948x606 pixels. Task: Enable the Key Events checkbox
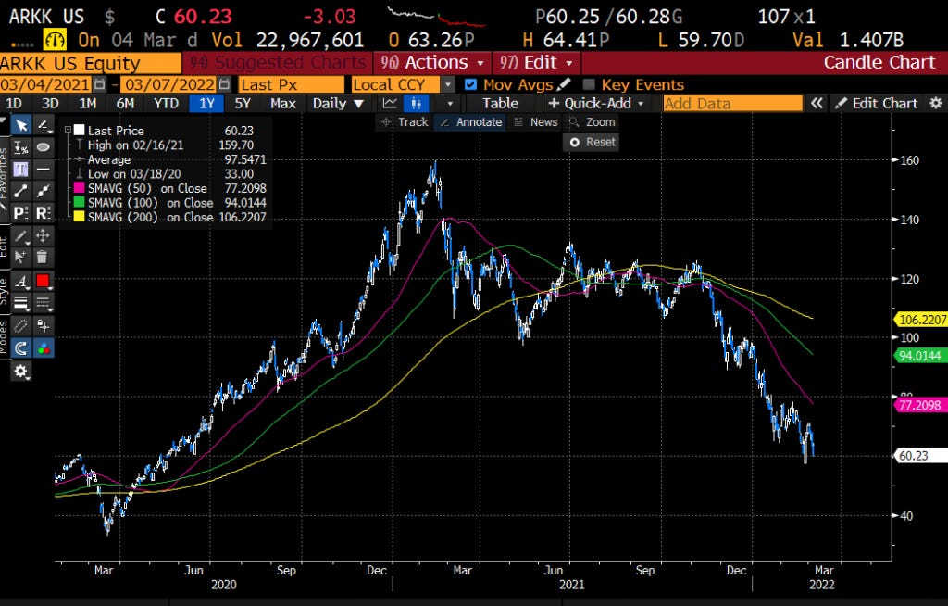point(589,84)
